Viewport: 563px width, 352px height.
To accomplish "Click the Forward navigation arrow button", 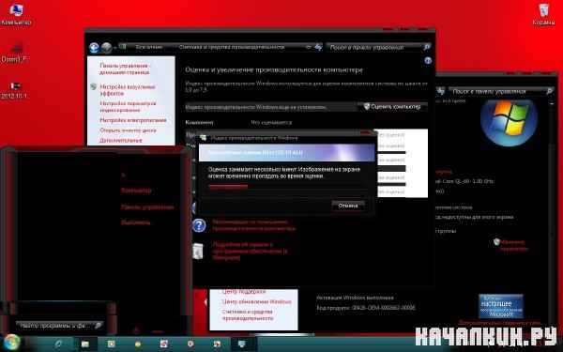I will [x=106, y=48].
